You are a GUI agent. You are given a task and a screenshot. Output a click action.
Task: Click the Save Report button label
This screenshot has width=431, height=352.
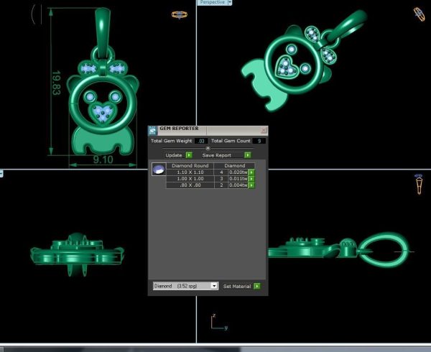point(217,155)
